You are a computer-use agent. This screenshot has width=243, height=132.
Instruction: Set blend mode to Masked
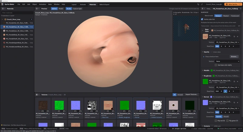226,16
